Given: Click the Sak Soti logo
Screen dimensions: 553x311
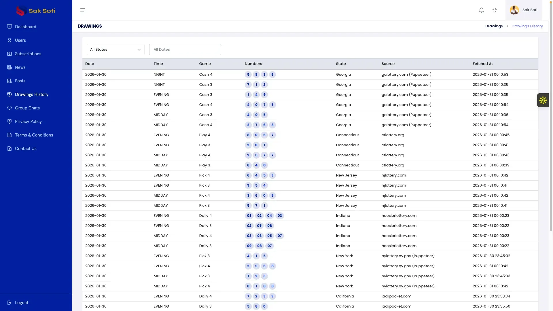Looking at the screenshot, I should click(x=36, y=11).
